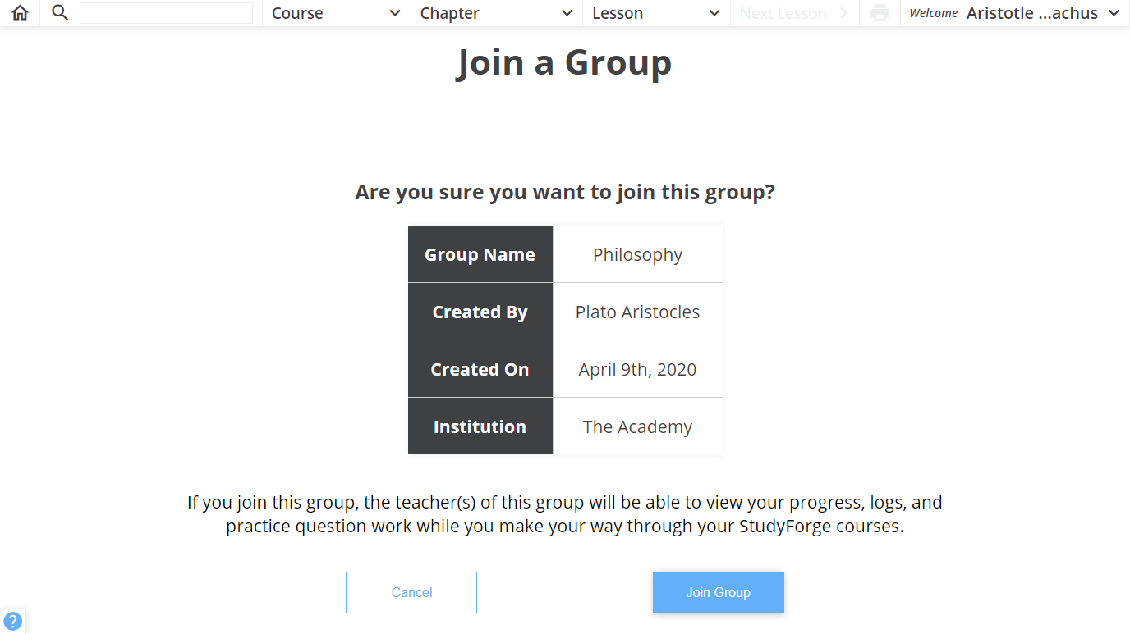Click the Philosophy group name value

[x=638, y=254]
